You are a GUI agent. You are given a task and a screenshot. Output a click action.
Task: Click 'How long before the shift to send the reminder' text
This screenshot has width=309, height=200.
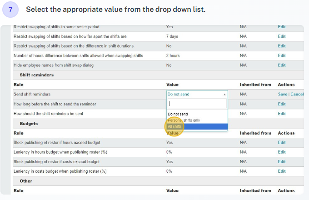pos(55,104)
